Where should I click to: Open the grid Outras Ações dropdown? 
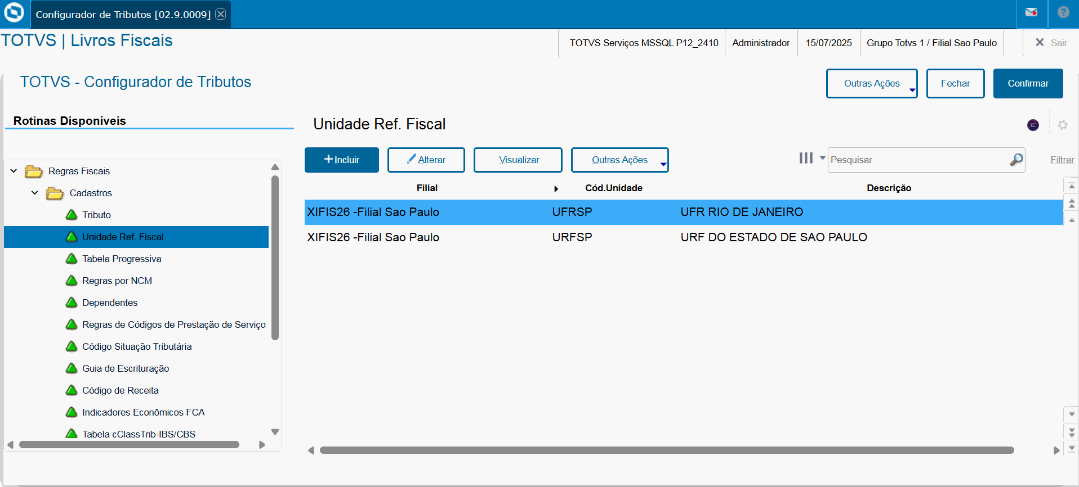pyautogui.click(x=620, y=160)
